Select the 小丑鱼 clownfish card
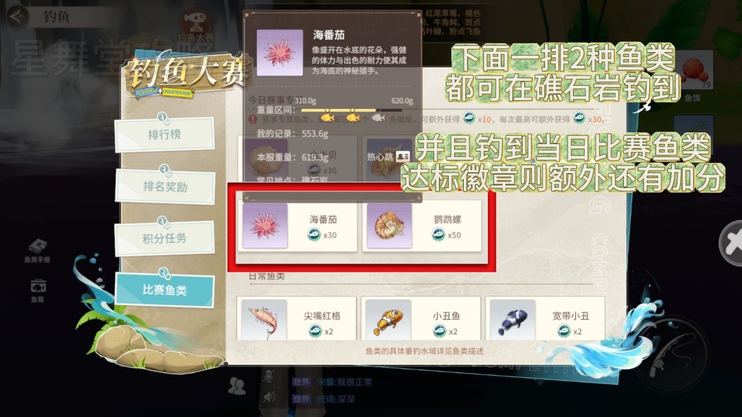 420,318
